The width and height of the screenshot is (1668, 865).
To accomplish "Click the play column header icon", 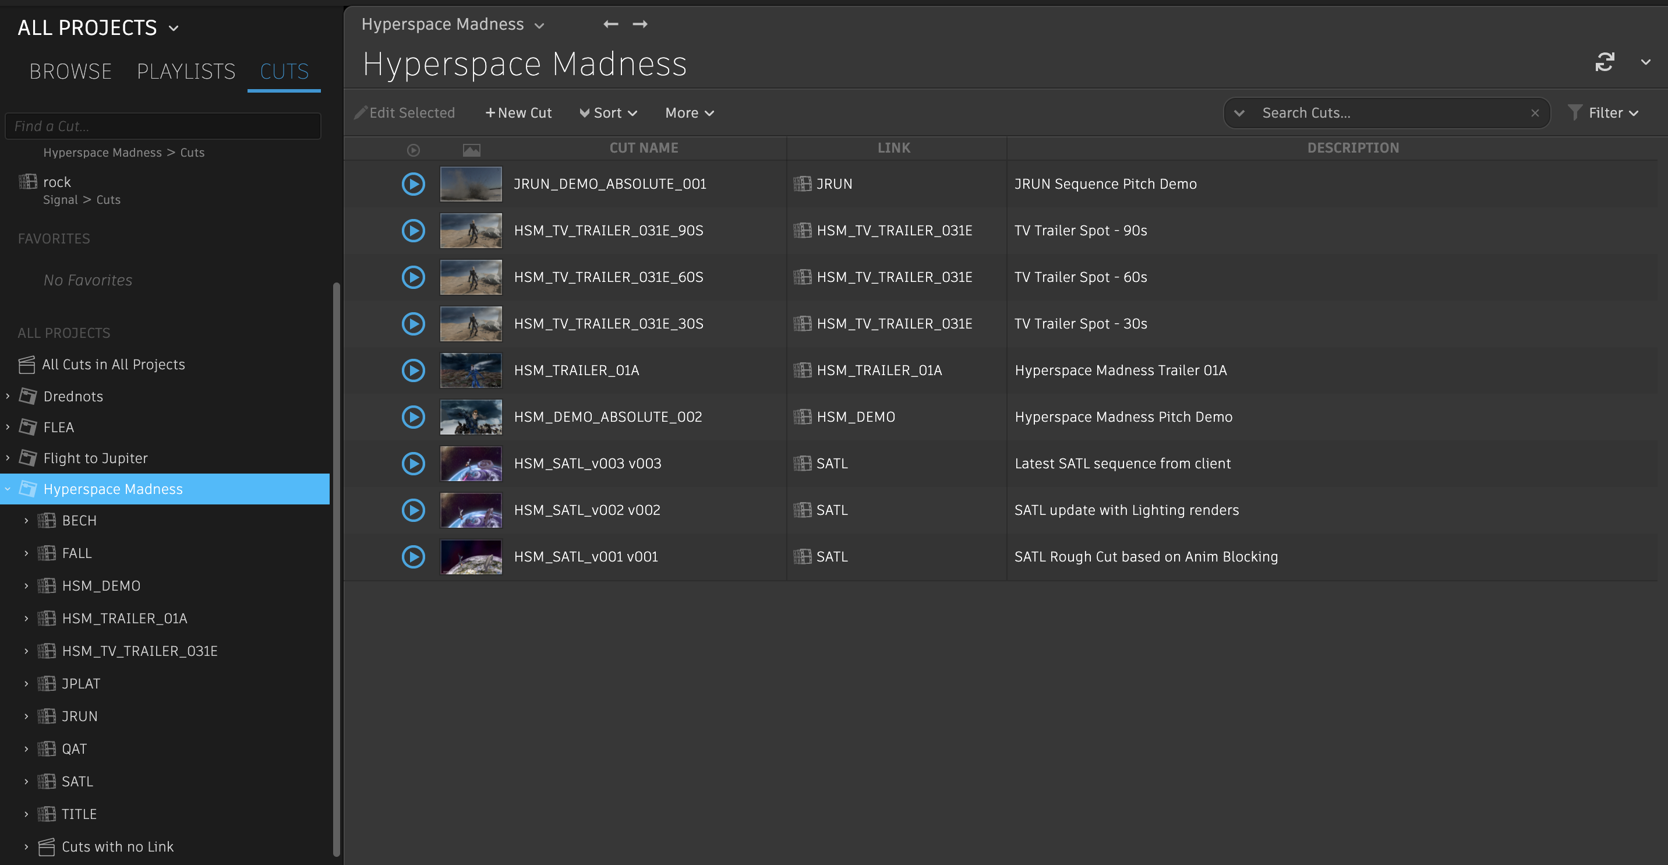I will pos(413,150).
